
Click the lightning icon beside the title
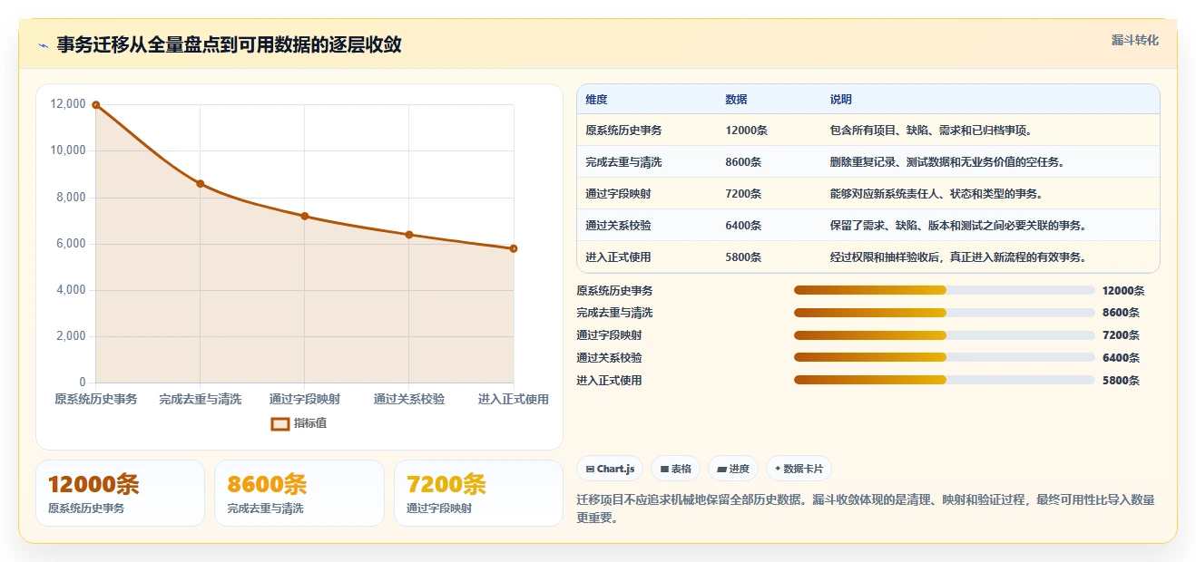43,45
